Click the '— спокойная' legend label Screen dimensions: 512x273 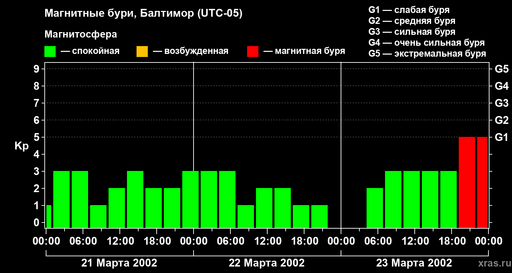point(90,51)
